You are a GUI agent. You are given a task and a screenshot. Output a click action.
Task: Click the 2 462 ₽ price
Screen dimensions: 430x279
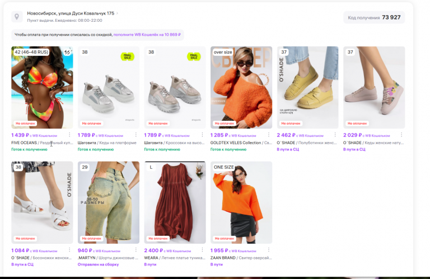click(x=286, y=135)
